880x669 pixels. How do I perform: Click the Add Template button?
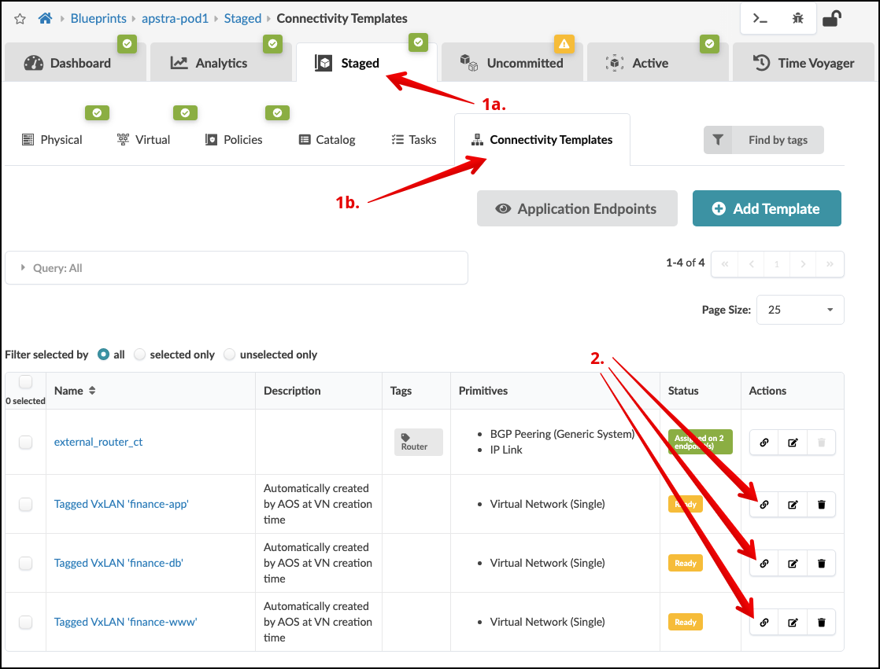coord(767,208)
